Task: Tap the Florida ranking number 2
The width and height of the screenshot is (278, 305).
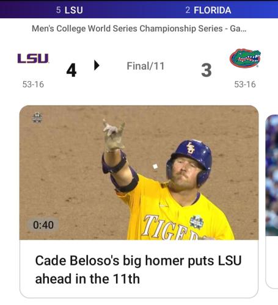Action: tap(188, 10)
